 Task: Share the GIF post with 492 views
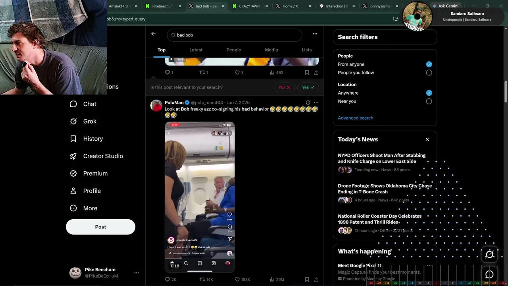316,72
